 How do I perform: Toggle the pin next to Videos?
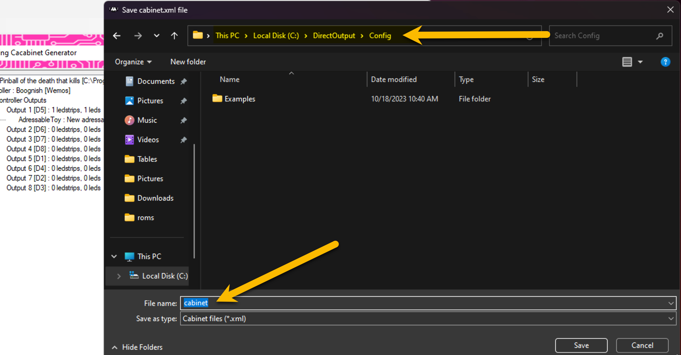pyautogui.click(x=184, y=140)
